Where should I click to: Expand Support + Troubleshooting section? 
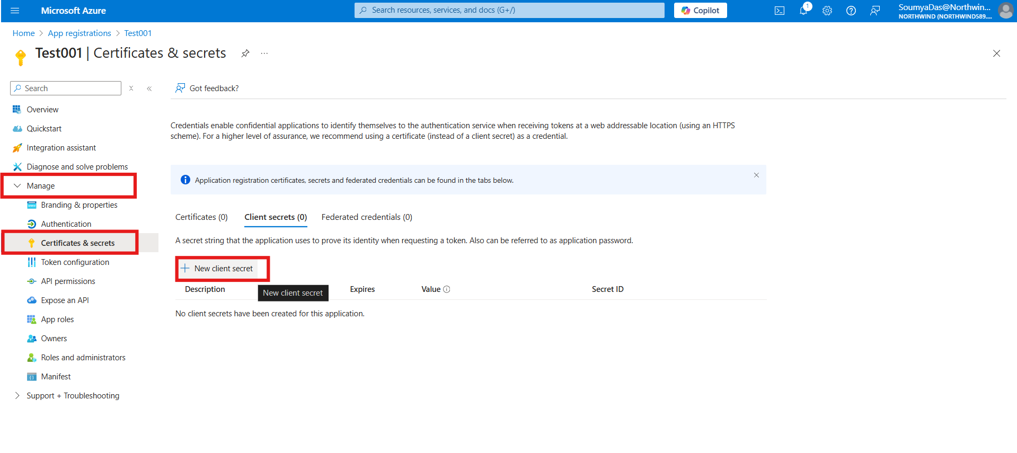coord(17,396)
